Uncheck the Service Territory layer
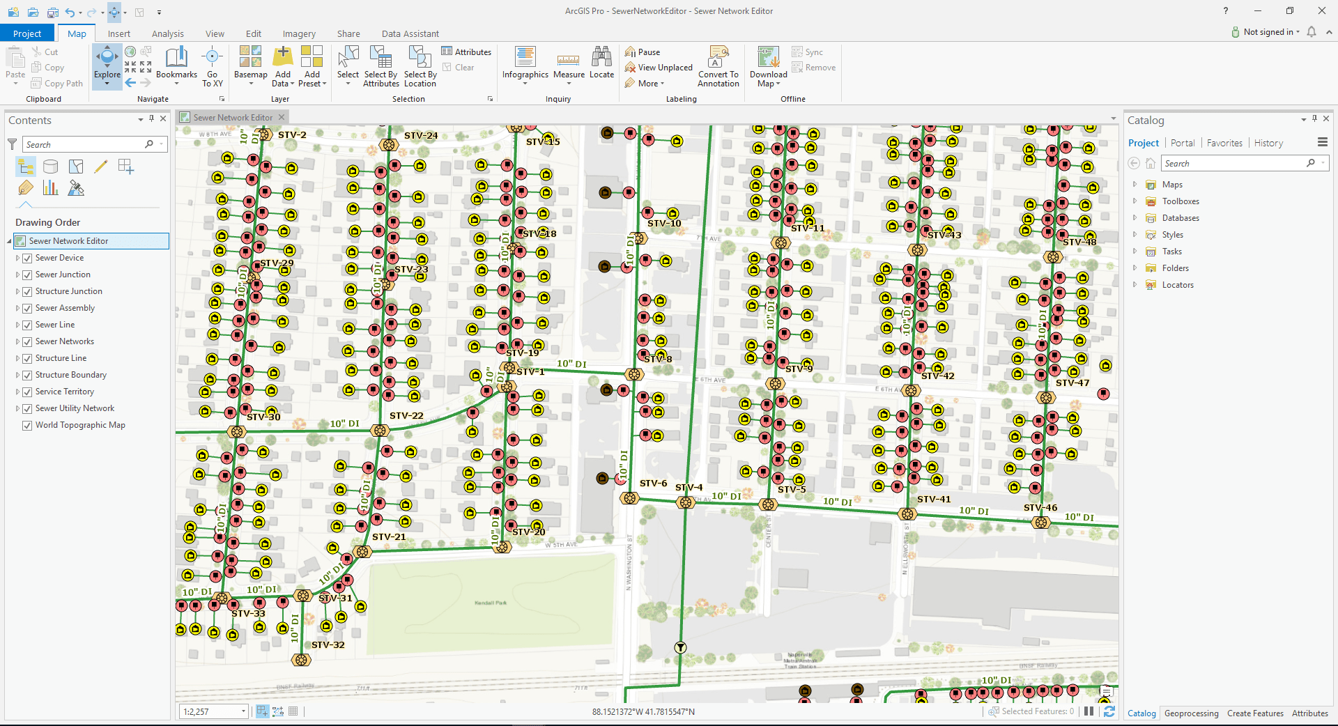The height and width of the screenshot is (726, 1338). pos(27,392)
